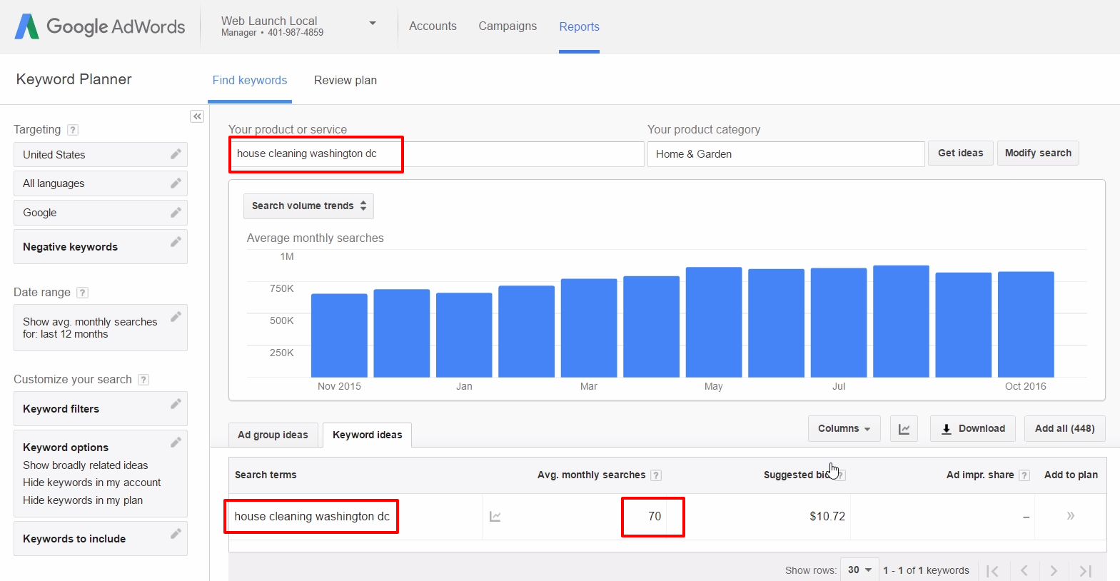This screenshot has height=581, width=1120.
Task: Click the May bar in chart
Action: tap(714, 322)
